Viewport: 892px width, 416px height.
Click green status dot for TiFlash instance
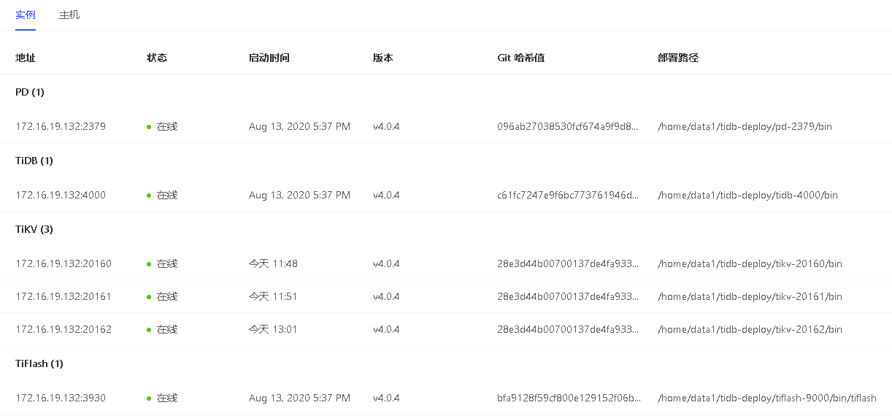coord(149,398)
